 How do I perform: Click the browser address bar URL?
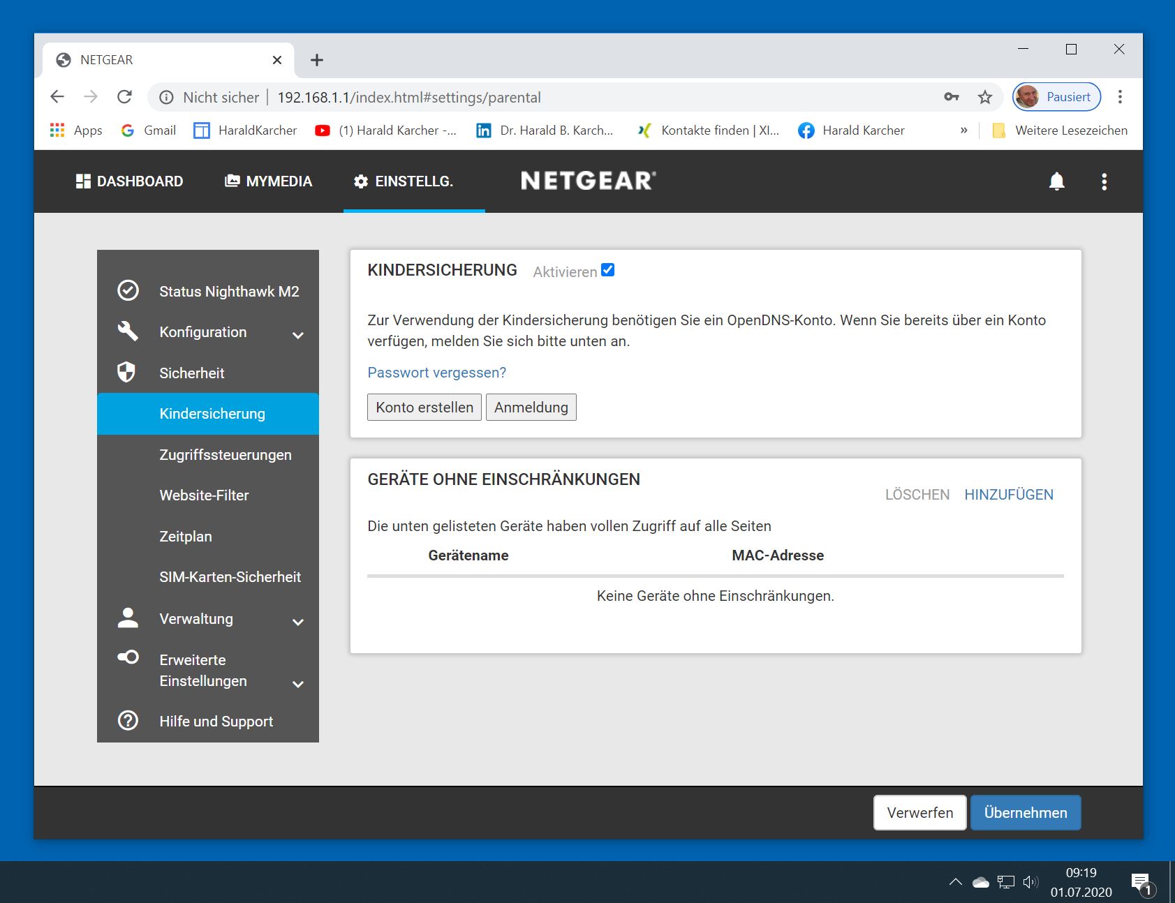click(x=409, y=98)
